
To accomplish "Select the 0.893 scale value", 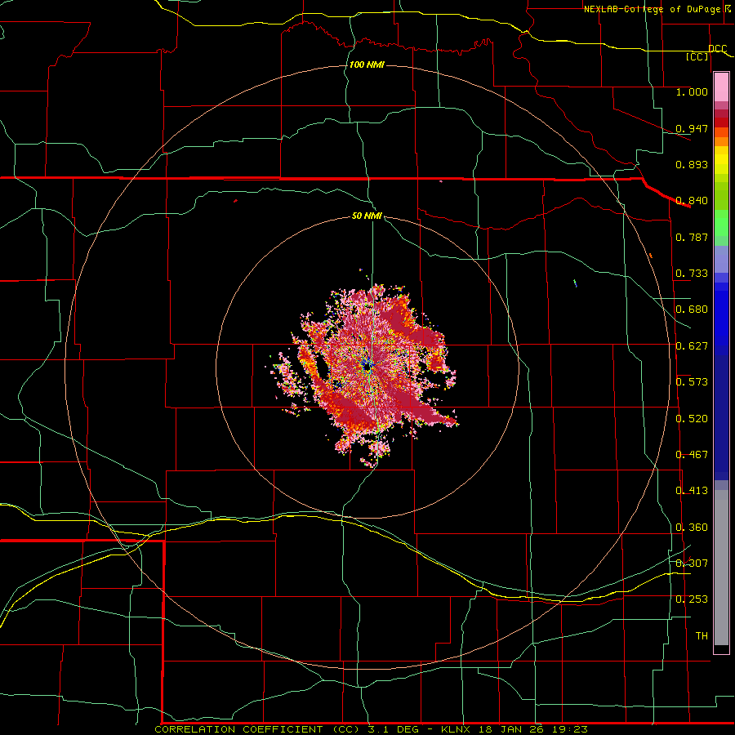I will pos(692,164).
